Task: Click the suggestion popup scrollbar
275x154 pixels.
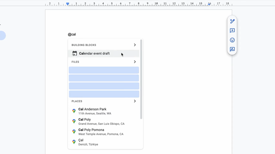Action: (141, 79)
